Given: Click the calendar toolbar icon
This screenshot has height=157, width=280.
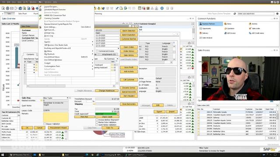Looking at the screenshot, I should click(x=140, y=8).
